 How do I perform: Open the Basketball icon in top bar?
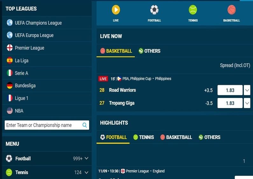(x=232, y=10)
